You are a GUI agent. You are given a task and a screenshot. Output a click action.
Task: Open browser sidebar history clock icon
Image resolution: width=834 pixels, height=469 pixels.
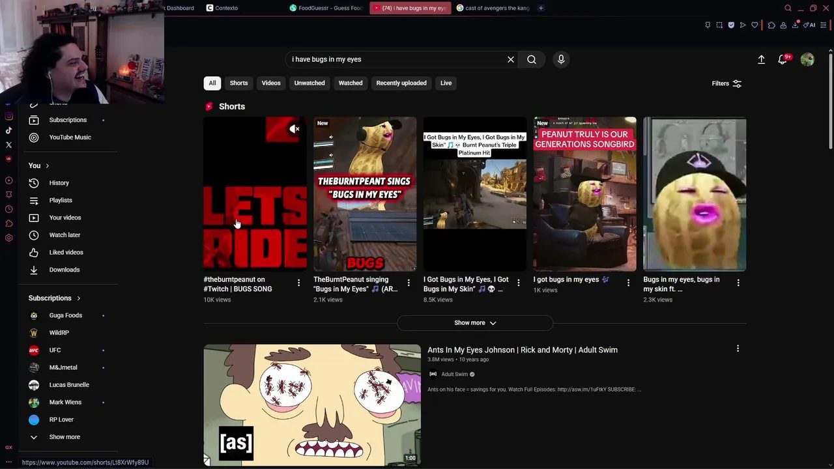8,209
